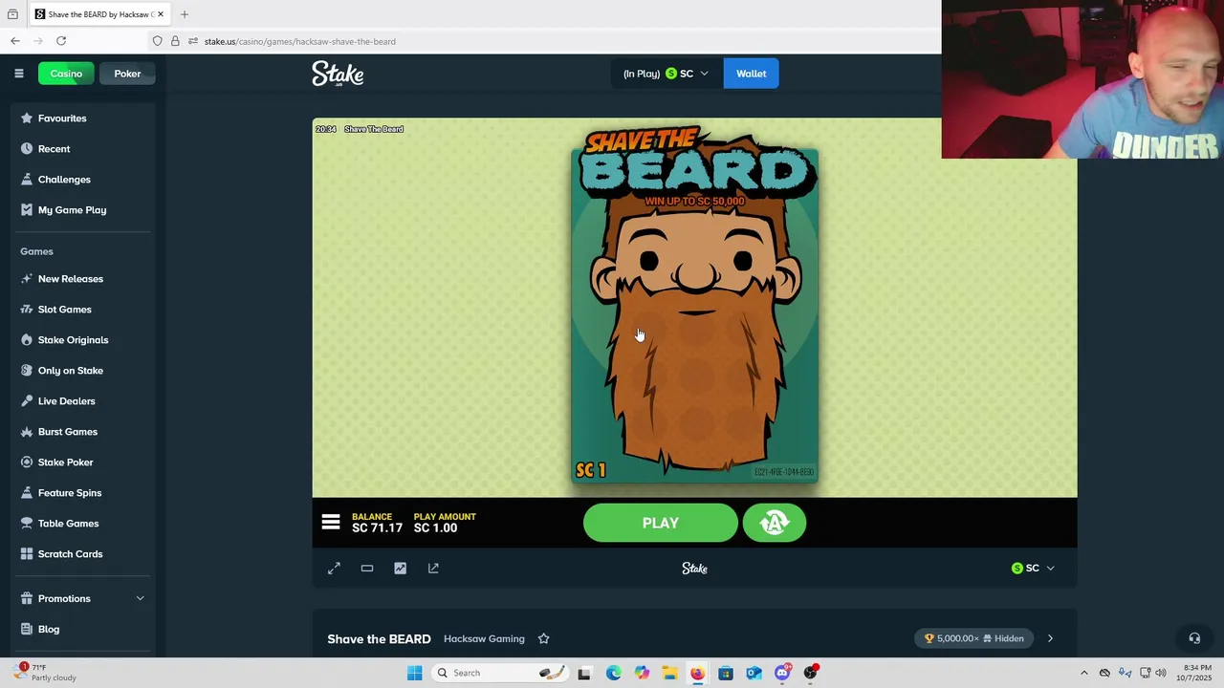Reload the browser page
This screenshot has height=688, width=1224.
coord(61,41)
